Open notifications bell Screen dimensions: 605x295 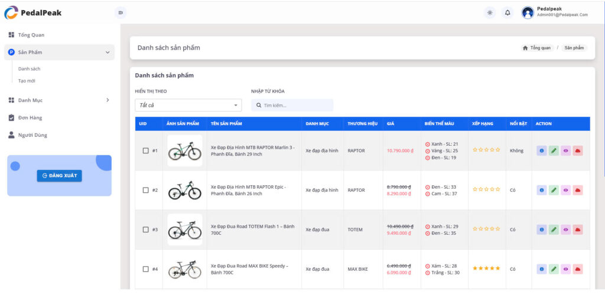click(x=508, y=13)
